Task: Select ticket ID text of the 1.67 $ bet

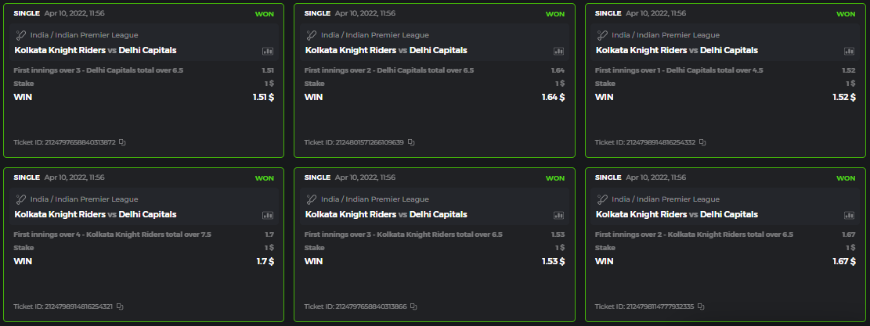Action: 644,306
